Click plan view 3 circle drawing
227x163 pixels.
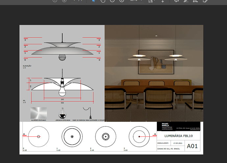click(139, 136)
